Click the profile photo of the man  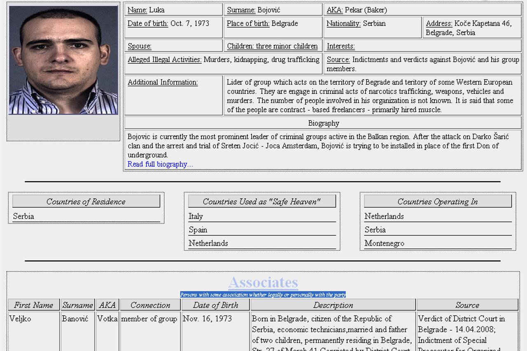point(63,60)
